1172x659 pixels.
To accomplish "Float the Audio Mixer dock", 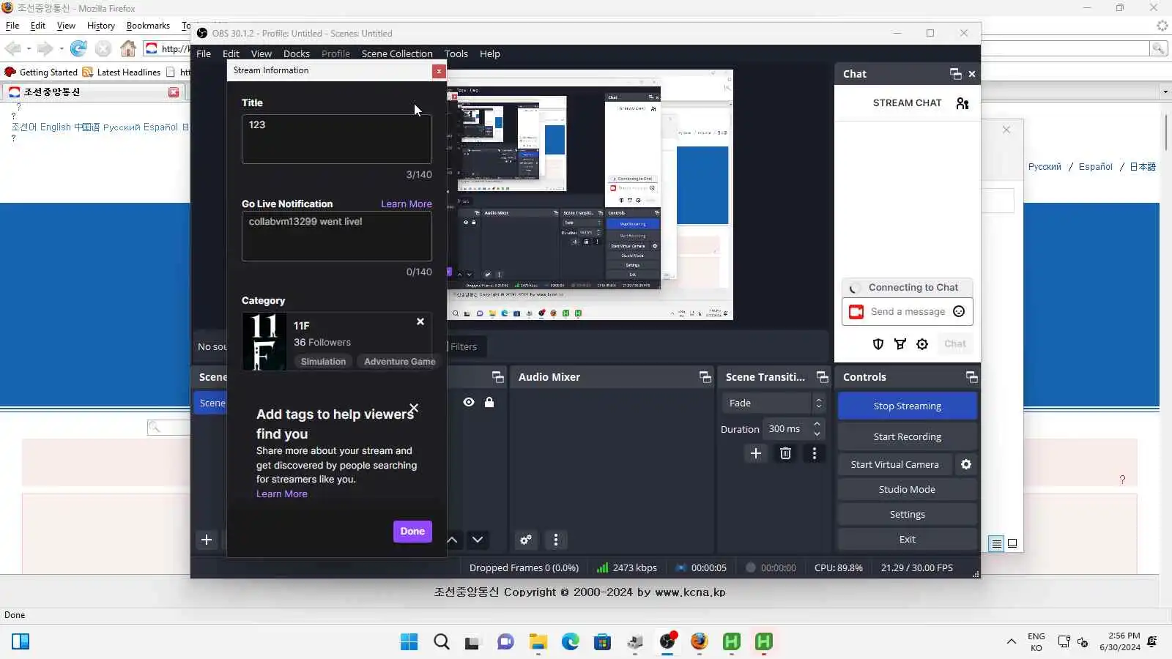I will 705,377.
